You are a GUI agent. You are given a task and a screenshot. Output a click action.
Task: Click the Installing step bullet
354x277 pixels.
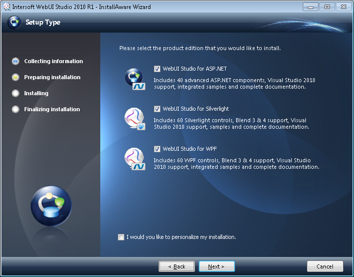coord(16,93)
